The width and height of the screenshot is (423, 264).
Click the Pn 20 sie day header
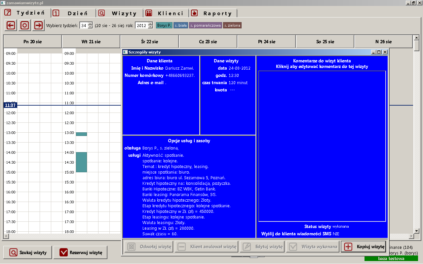point(32,42)
